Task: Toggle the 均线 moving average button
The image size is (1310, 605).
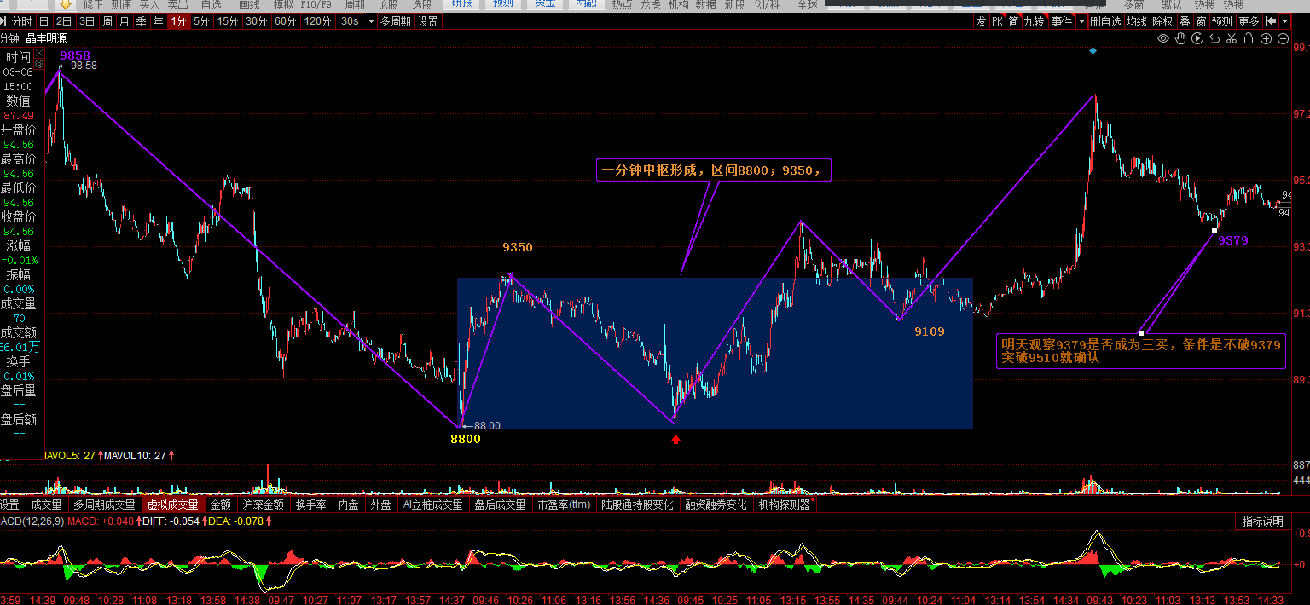Action: (x=1136, y=21)
